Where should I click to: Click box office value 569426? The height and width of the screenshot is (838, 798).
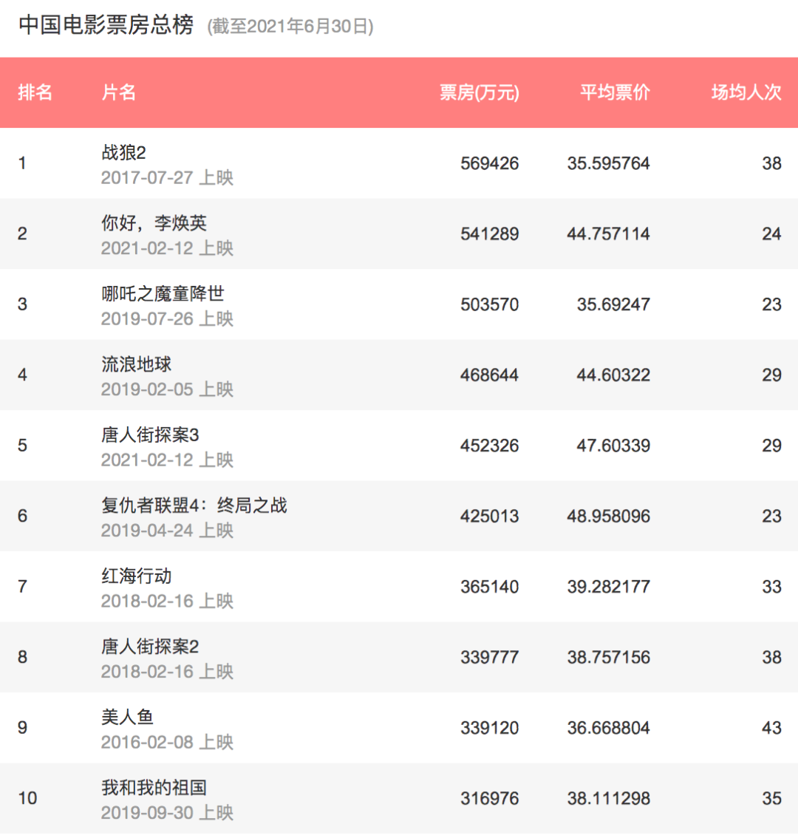coord(490,163)
